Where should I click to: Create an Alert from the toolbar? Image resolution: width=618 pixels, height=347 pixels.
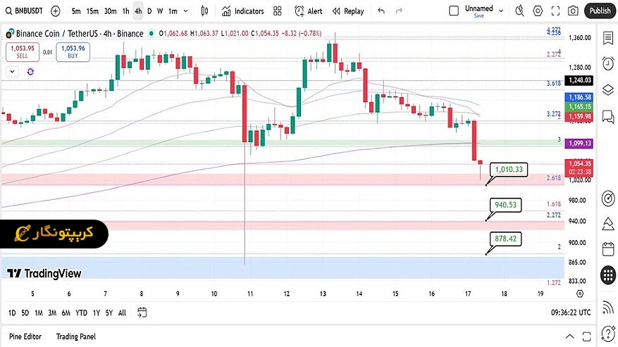(309, 11)
